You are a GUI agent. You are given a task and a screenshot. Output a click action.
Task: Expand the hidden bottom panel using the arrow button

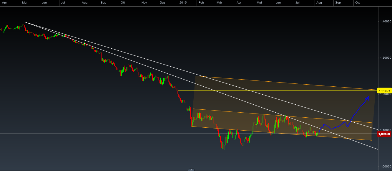click(x=192, y=170)
